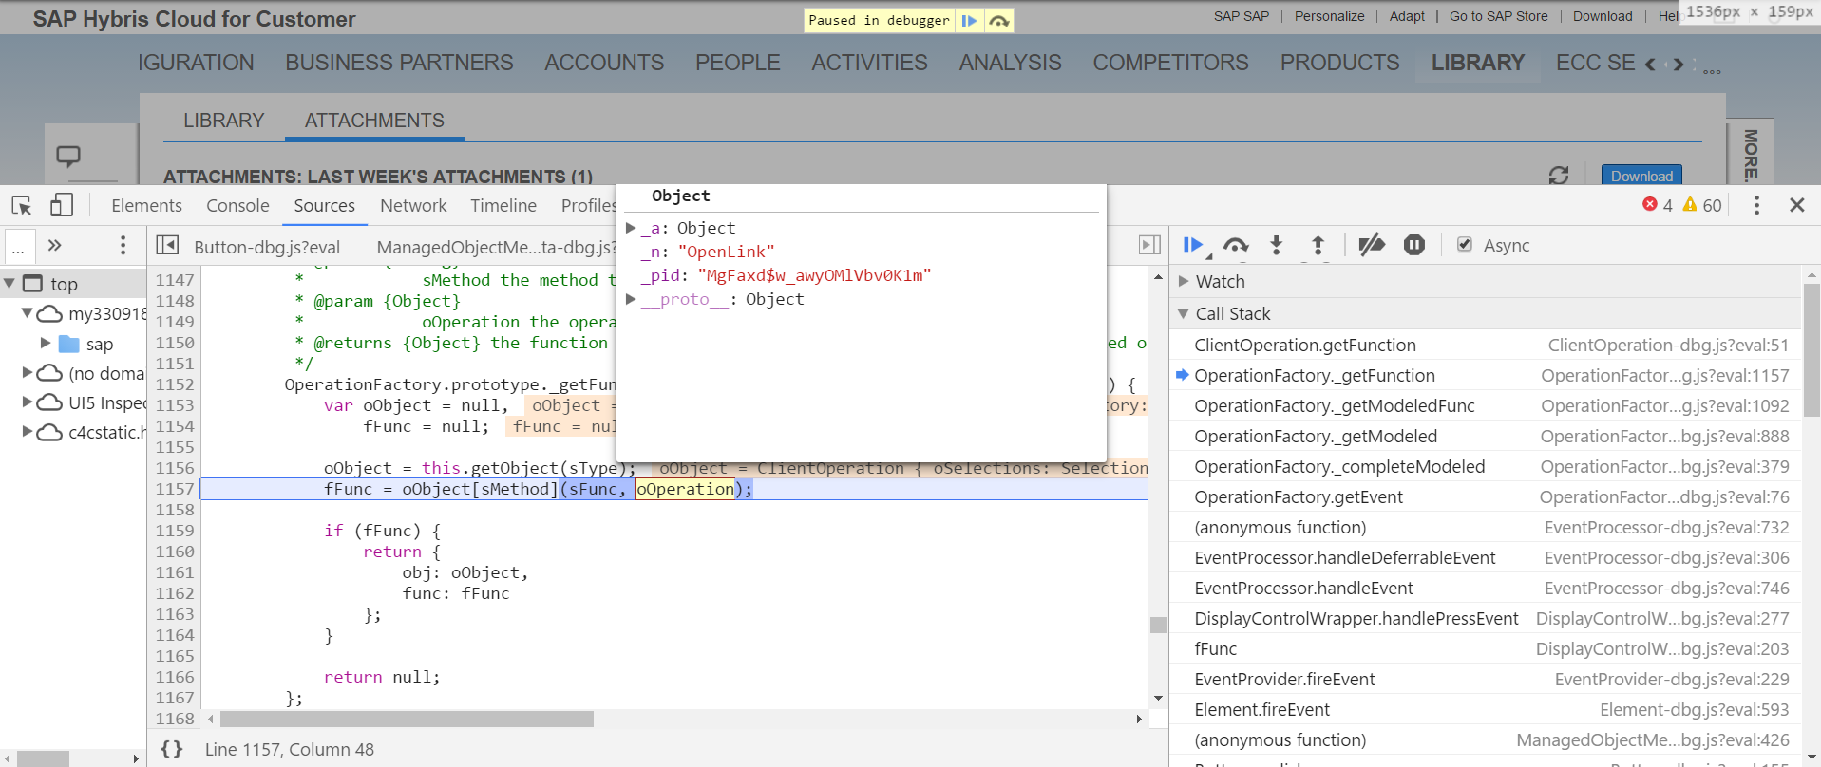Collapse the Call Stack section
Viewport: 1821px width, 767px height.
1184,313
